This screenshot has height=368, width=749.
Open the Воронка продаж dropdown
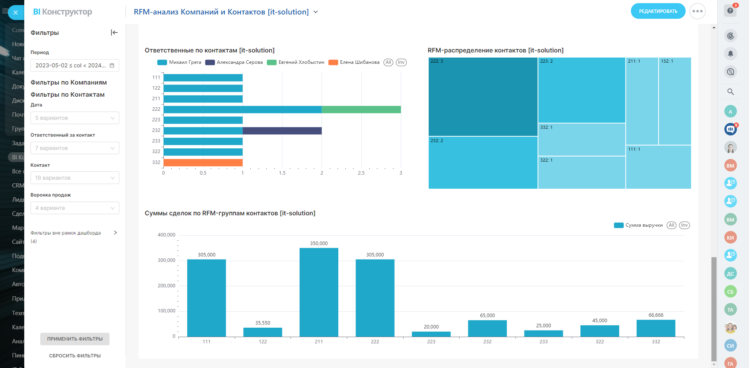click(x=75, y=208)
